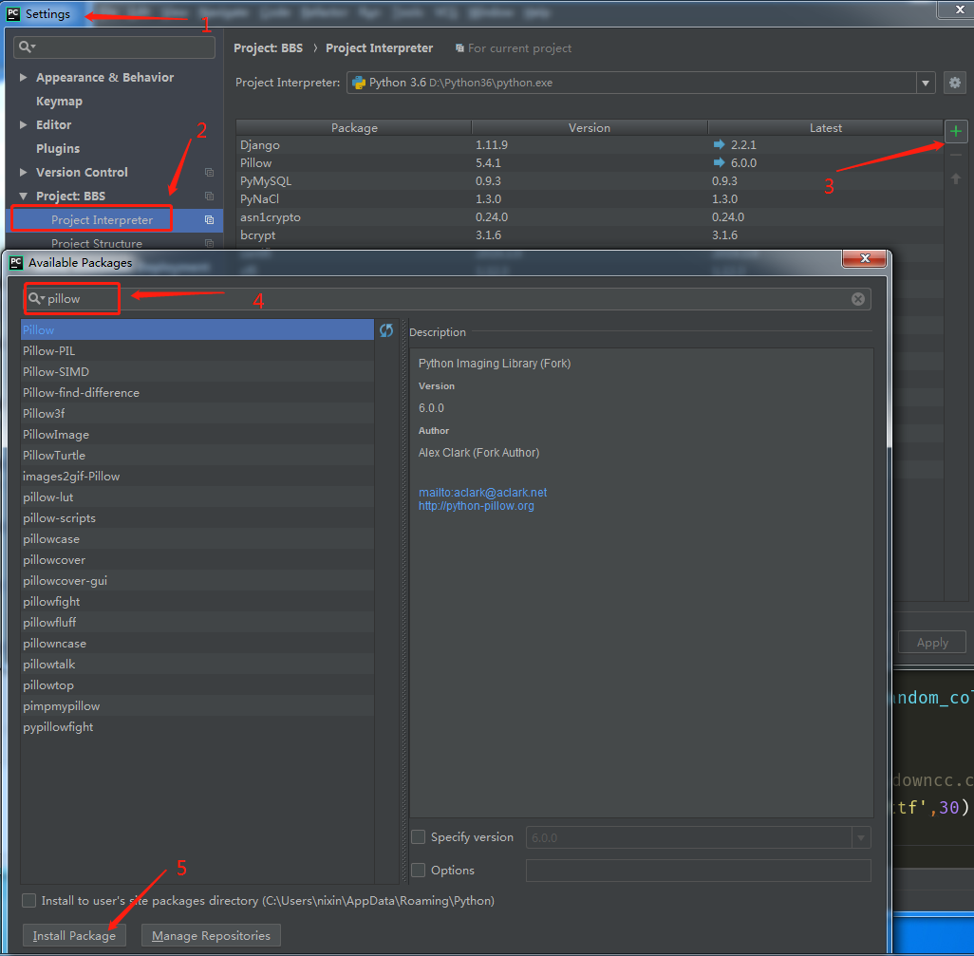
Task: Select the asn1crypto package row
Action: [590, 216]
